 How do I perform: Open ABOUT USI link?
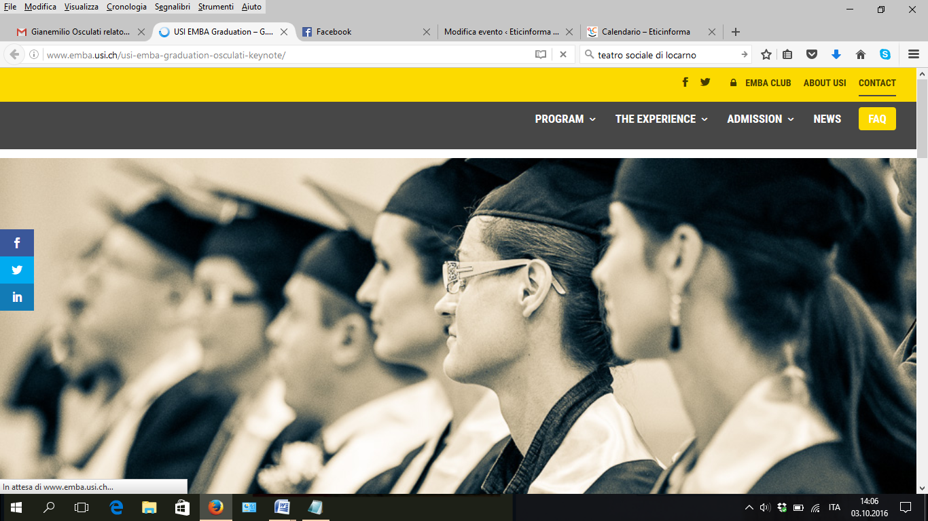825,83
